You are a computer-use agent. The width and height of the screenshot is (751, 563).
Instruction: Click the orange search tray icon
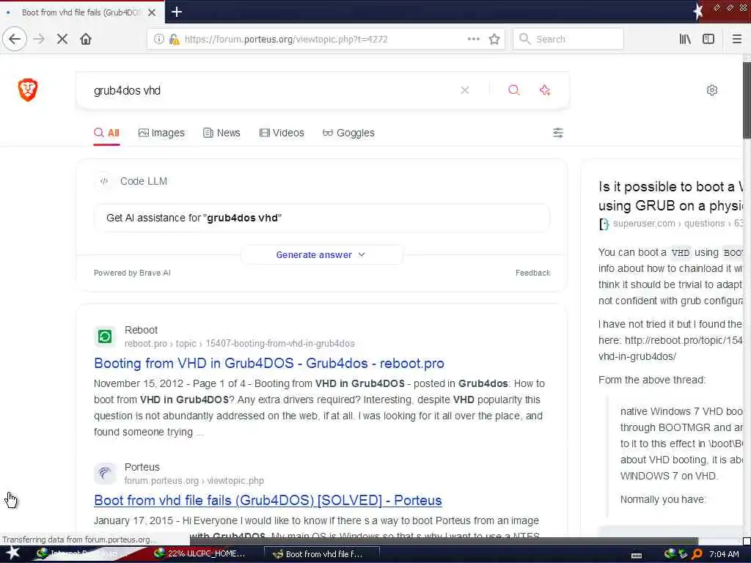click(x=697, y=554)
